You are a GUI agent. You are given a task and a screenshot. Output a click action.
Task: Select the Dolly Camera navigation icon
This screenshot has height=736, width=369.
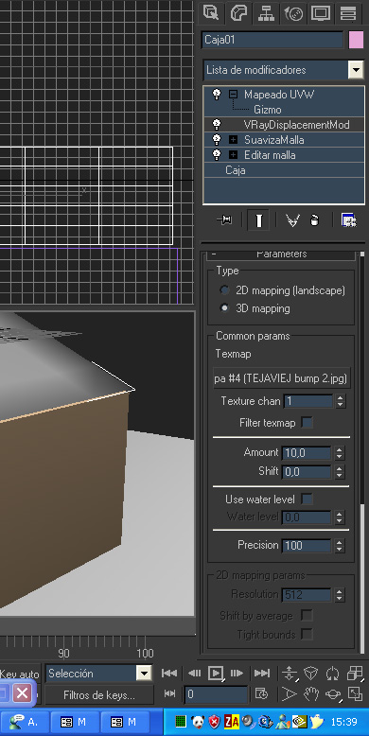click(290, 675)
